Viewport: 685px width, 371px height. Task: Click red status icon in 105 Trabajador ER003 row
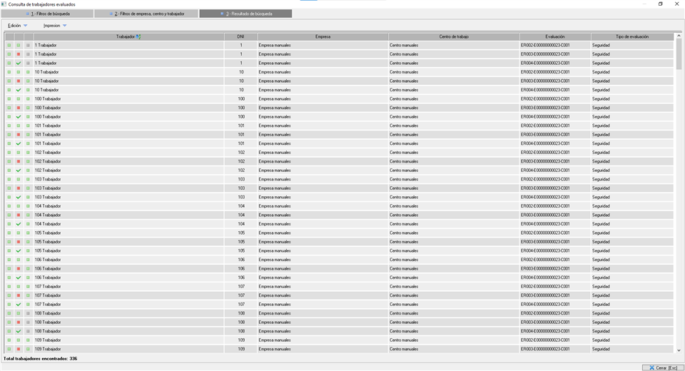(19, 242)
